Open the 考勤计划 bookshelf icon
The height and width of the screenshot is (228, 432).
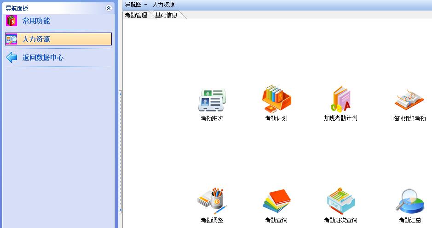point(276,99)
